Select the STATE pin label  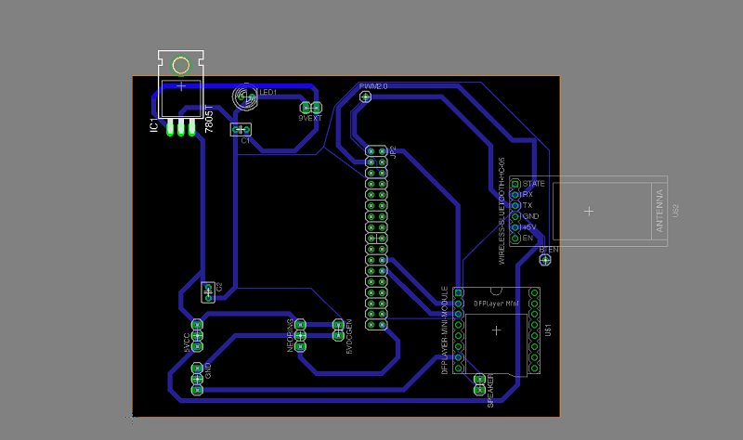[534, 184]
